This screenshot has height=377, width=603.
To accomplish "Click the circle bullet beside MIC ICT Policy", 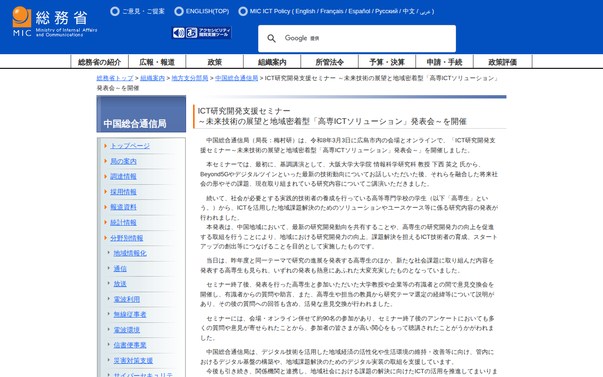I will click(x=243, y=11).
